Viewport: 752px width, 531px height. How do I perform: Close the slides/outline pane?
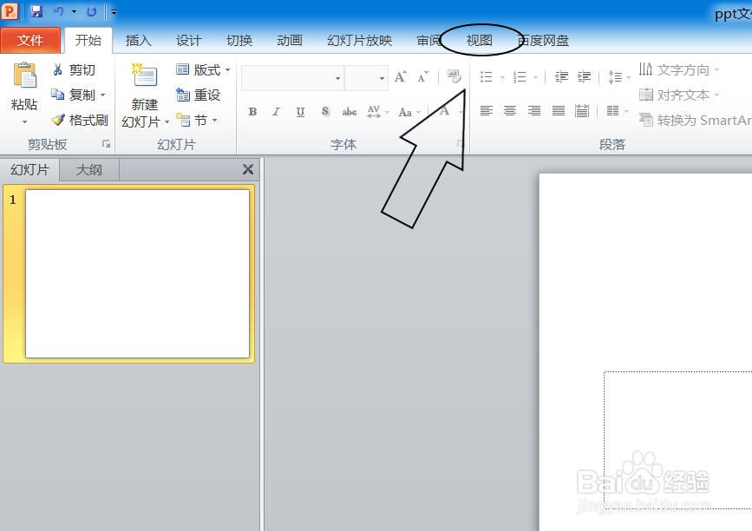pyautogui.click(x=248, y=169)
